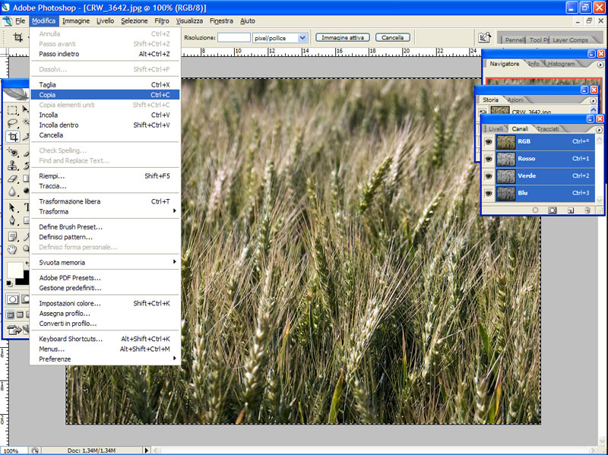The image size is (608, 455).
Task: Click save selection as channel icon
Action: coord(553,210)
